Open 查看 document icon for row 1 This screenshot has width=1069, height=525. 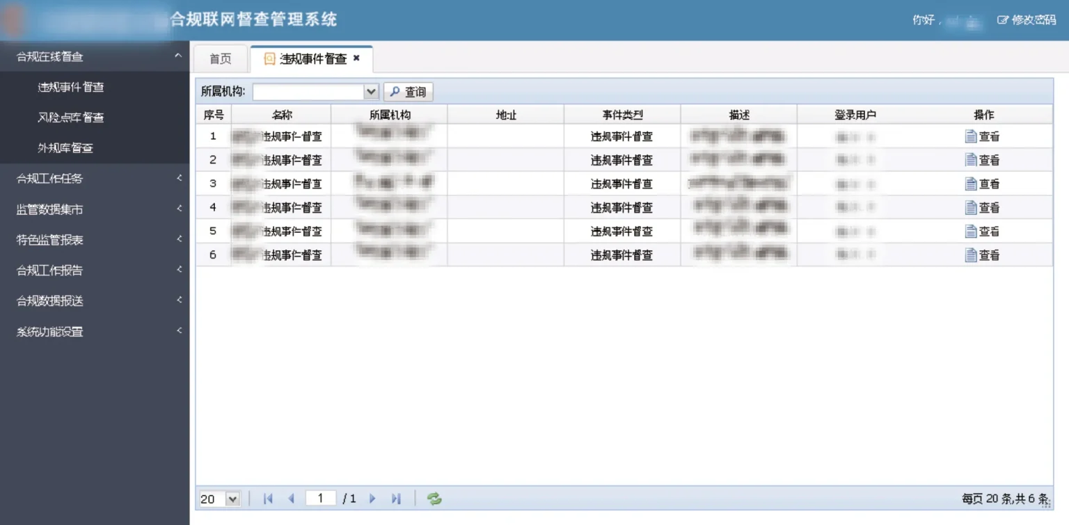coord(971,137)
